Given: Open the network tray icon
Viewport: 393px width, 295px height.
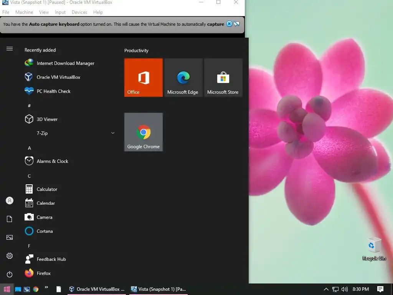Looking at the screenshot, I should pos(335,289).
